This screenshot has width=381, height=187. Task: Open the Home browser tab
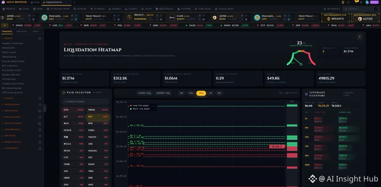[x=35, y=2]
